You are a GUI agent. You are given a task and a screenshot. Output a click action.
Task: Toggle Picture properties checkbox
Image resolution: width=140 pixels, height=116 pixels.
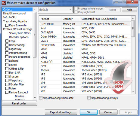(x=7, y=57)
